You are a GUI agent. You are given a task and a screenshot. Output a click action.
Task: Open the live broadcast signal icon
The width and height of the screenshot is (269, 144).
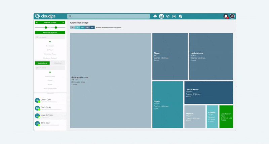(174, 16)
